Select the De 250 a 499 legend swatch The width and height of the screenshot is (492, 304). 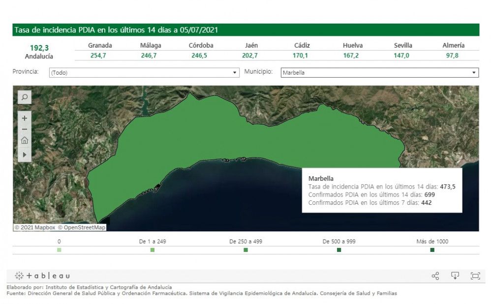click(246, 250)
